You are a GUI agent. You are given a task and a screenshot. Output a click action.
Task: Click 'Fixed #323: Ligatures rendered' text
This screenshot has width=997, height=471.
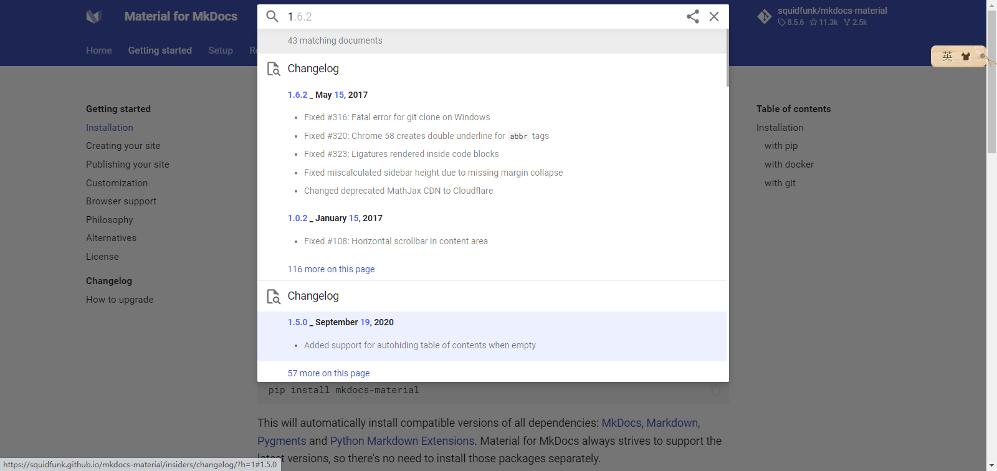click(x=401, y=154)
